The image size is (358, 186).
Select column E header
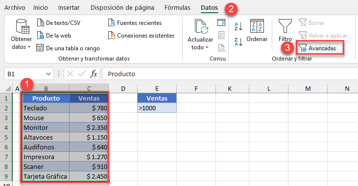pos(157,88)
